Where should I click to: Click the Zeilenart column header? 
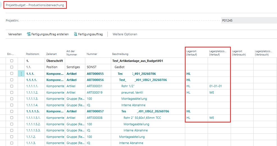51,54
